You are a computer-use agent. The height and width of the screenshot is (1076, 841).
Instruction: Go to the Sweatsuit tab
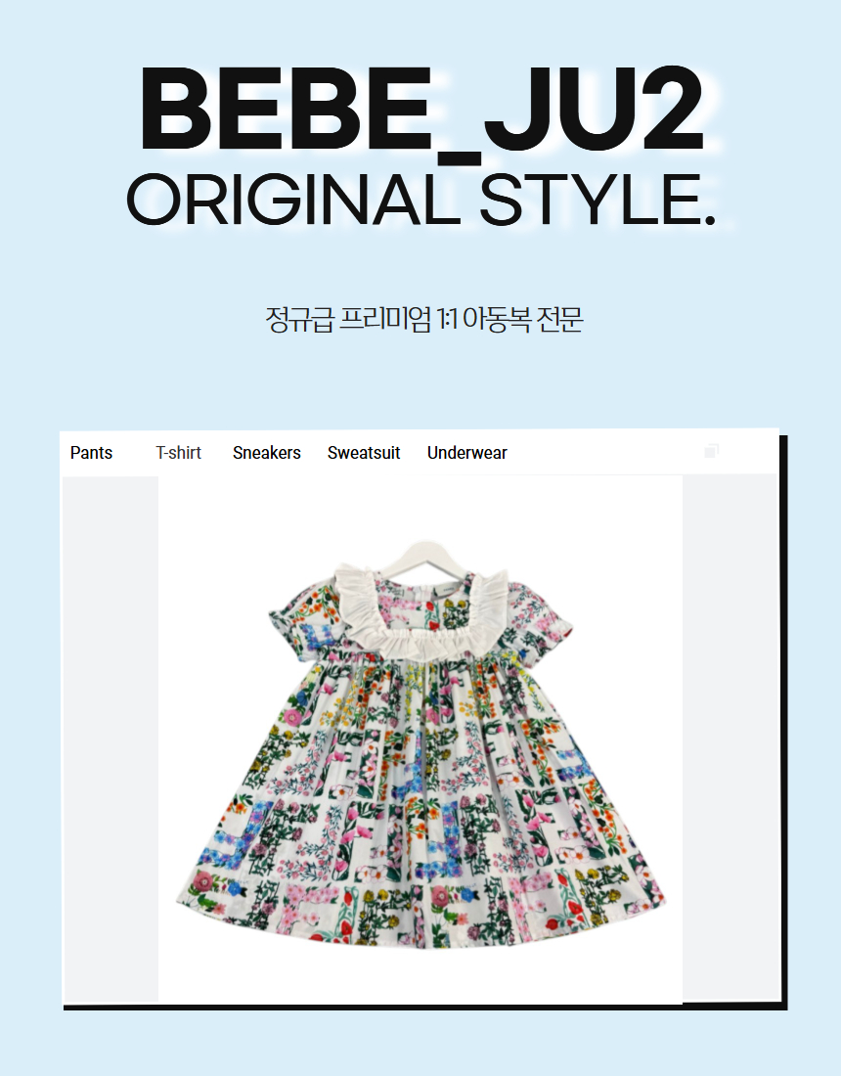point(364,453)
